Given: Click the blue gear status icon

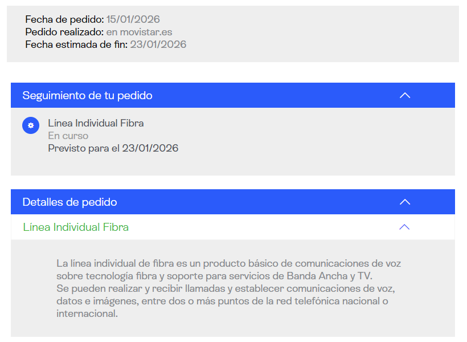Looking at the screenshot, I should tap(31, 125).
